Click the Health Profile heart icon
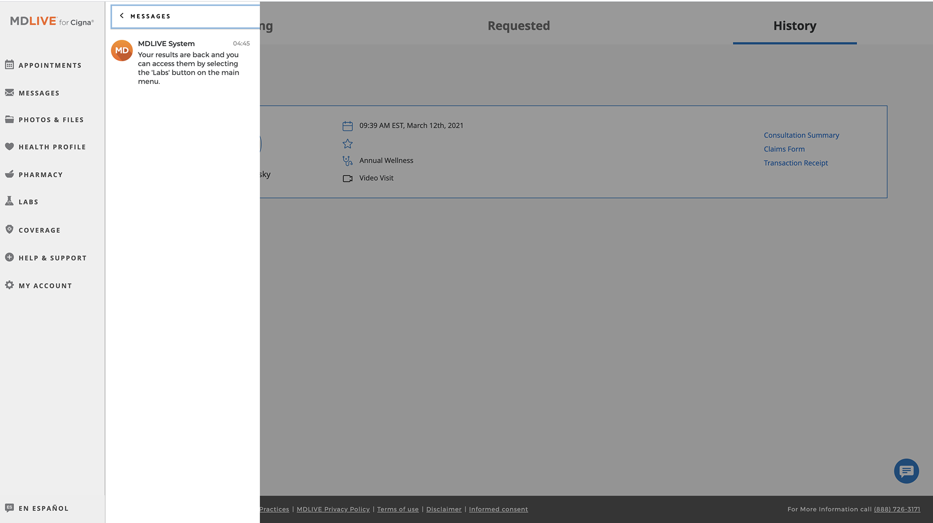Screen dimensions: 933x523 (x=9, y=146)
